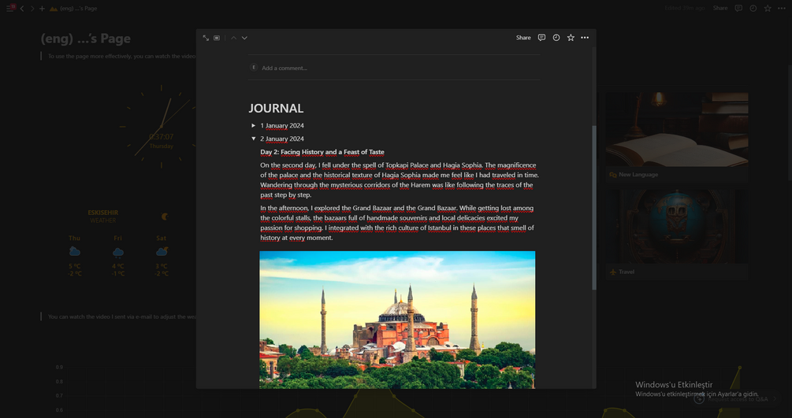Go to previous page with up arrow
This screenshot has height=418, width=792.
click(x=233, y=38)
